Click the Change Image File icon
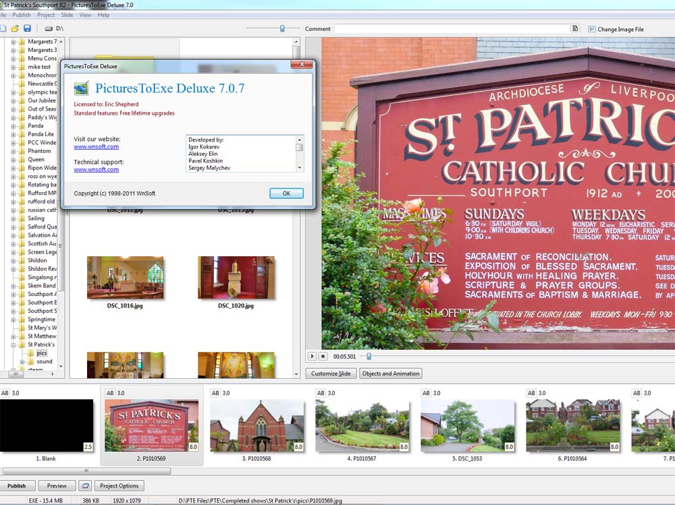675x505 pixels. 592,29
